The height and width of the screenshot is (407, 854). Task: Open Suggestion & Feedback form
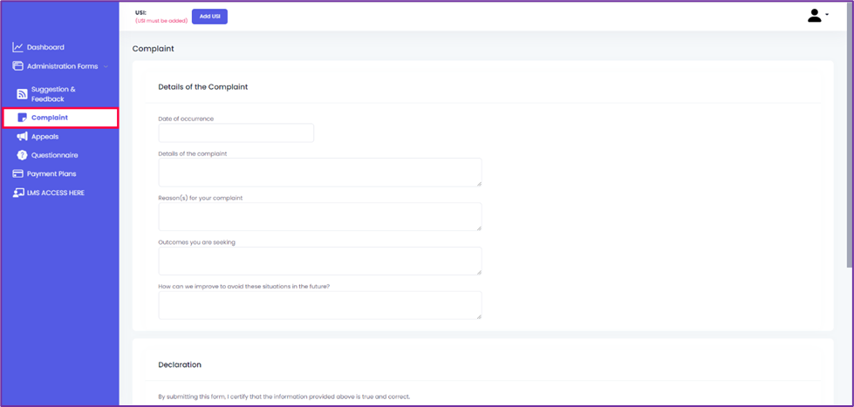click(53, 94)
